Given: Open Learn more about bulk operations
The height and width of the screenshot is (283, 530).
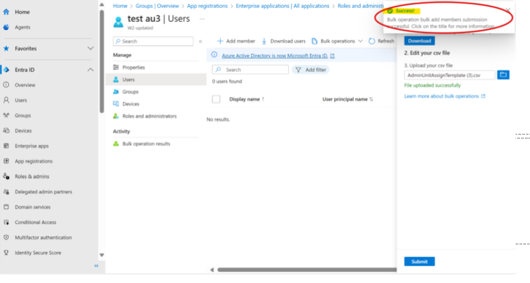Looking at the screenshot, I should pyautogui.click(x=445, y=96).
